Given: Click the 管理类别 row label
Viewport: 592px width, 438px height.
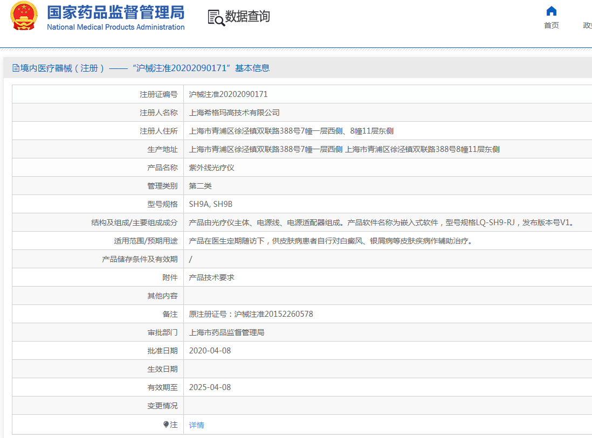Looking at the screenshot, I should point(162,186).
